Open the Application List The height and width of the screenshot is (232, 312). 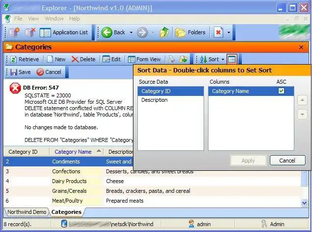64,32
